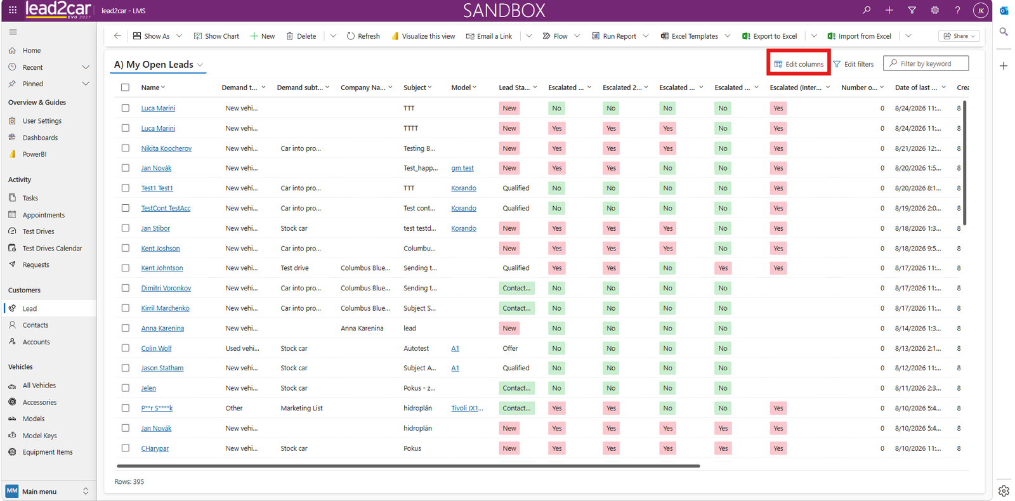The height and width of the screenshot is (501, 1015).
Task: Click Export to Excel
Action: click(769, 36)
